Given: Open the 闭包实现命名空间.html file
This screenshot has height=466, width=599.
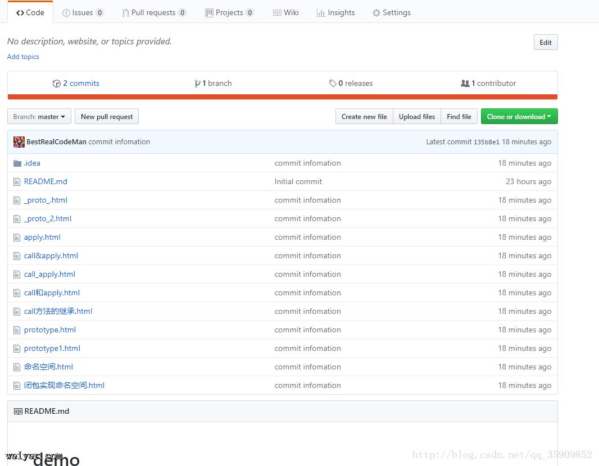Looking at the screenshot, I should pos(64,386).
